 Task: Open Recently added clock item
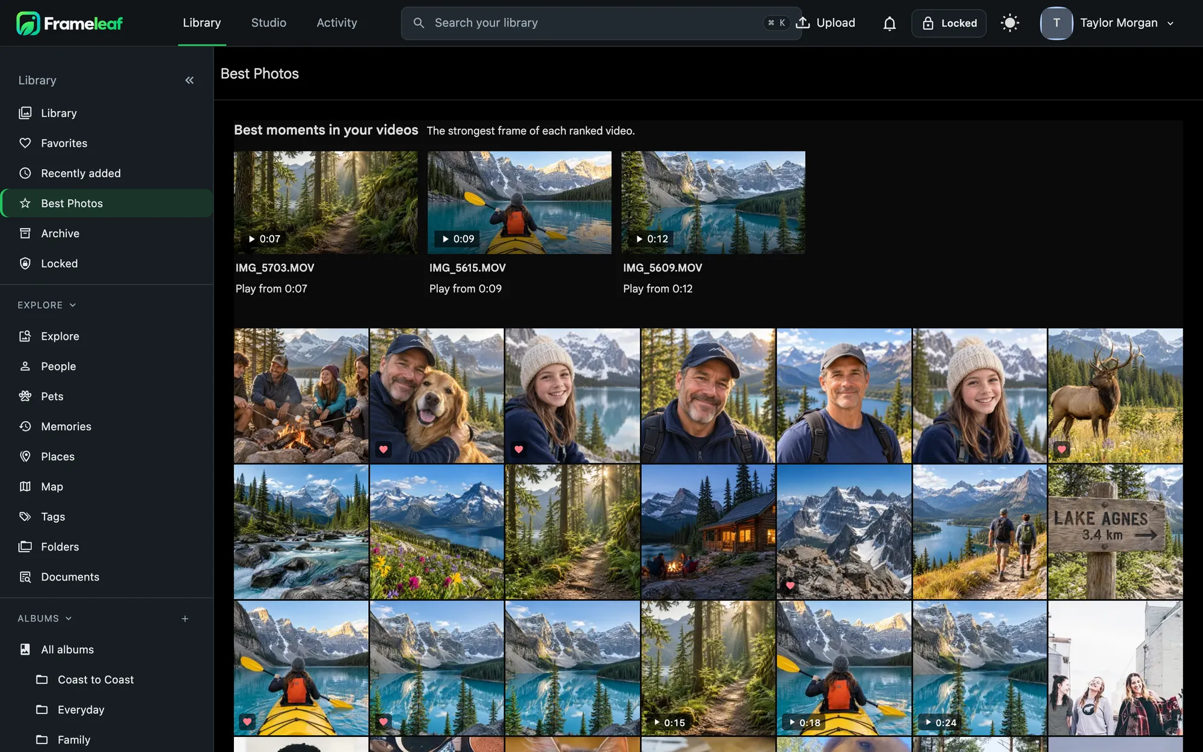click(x=106, y=173)
